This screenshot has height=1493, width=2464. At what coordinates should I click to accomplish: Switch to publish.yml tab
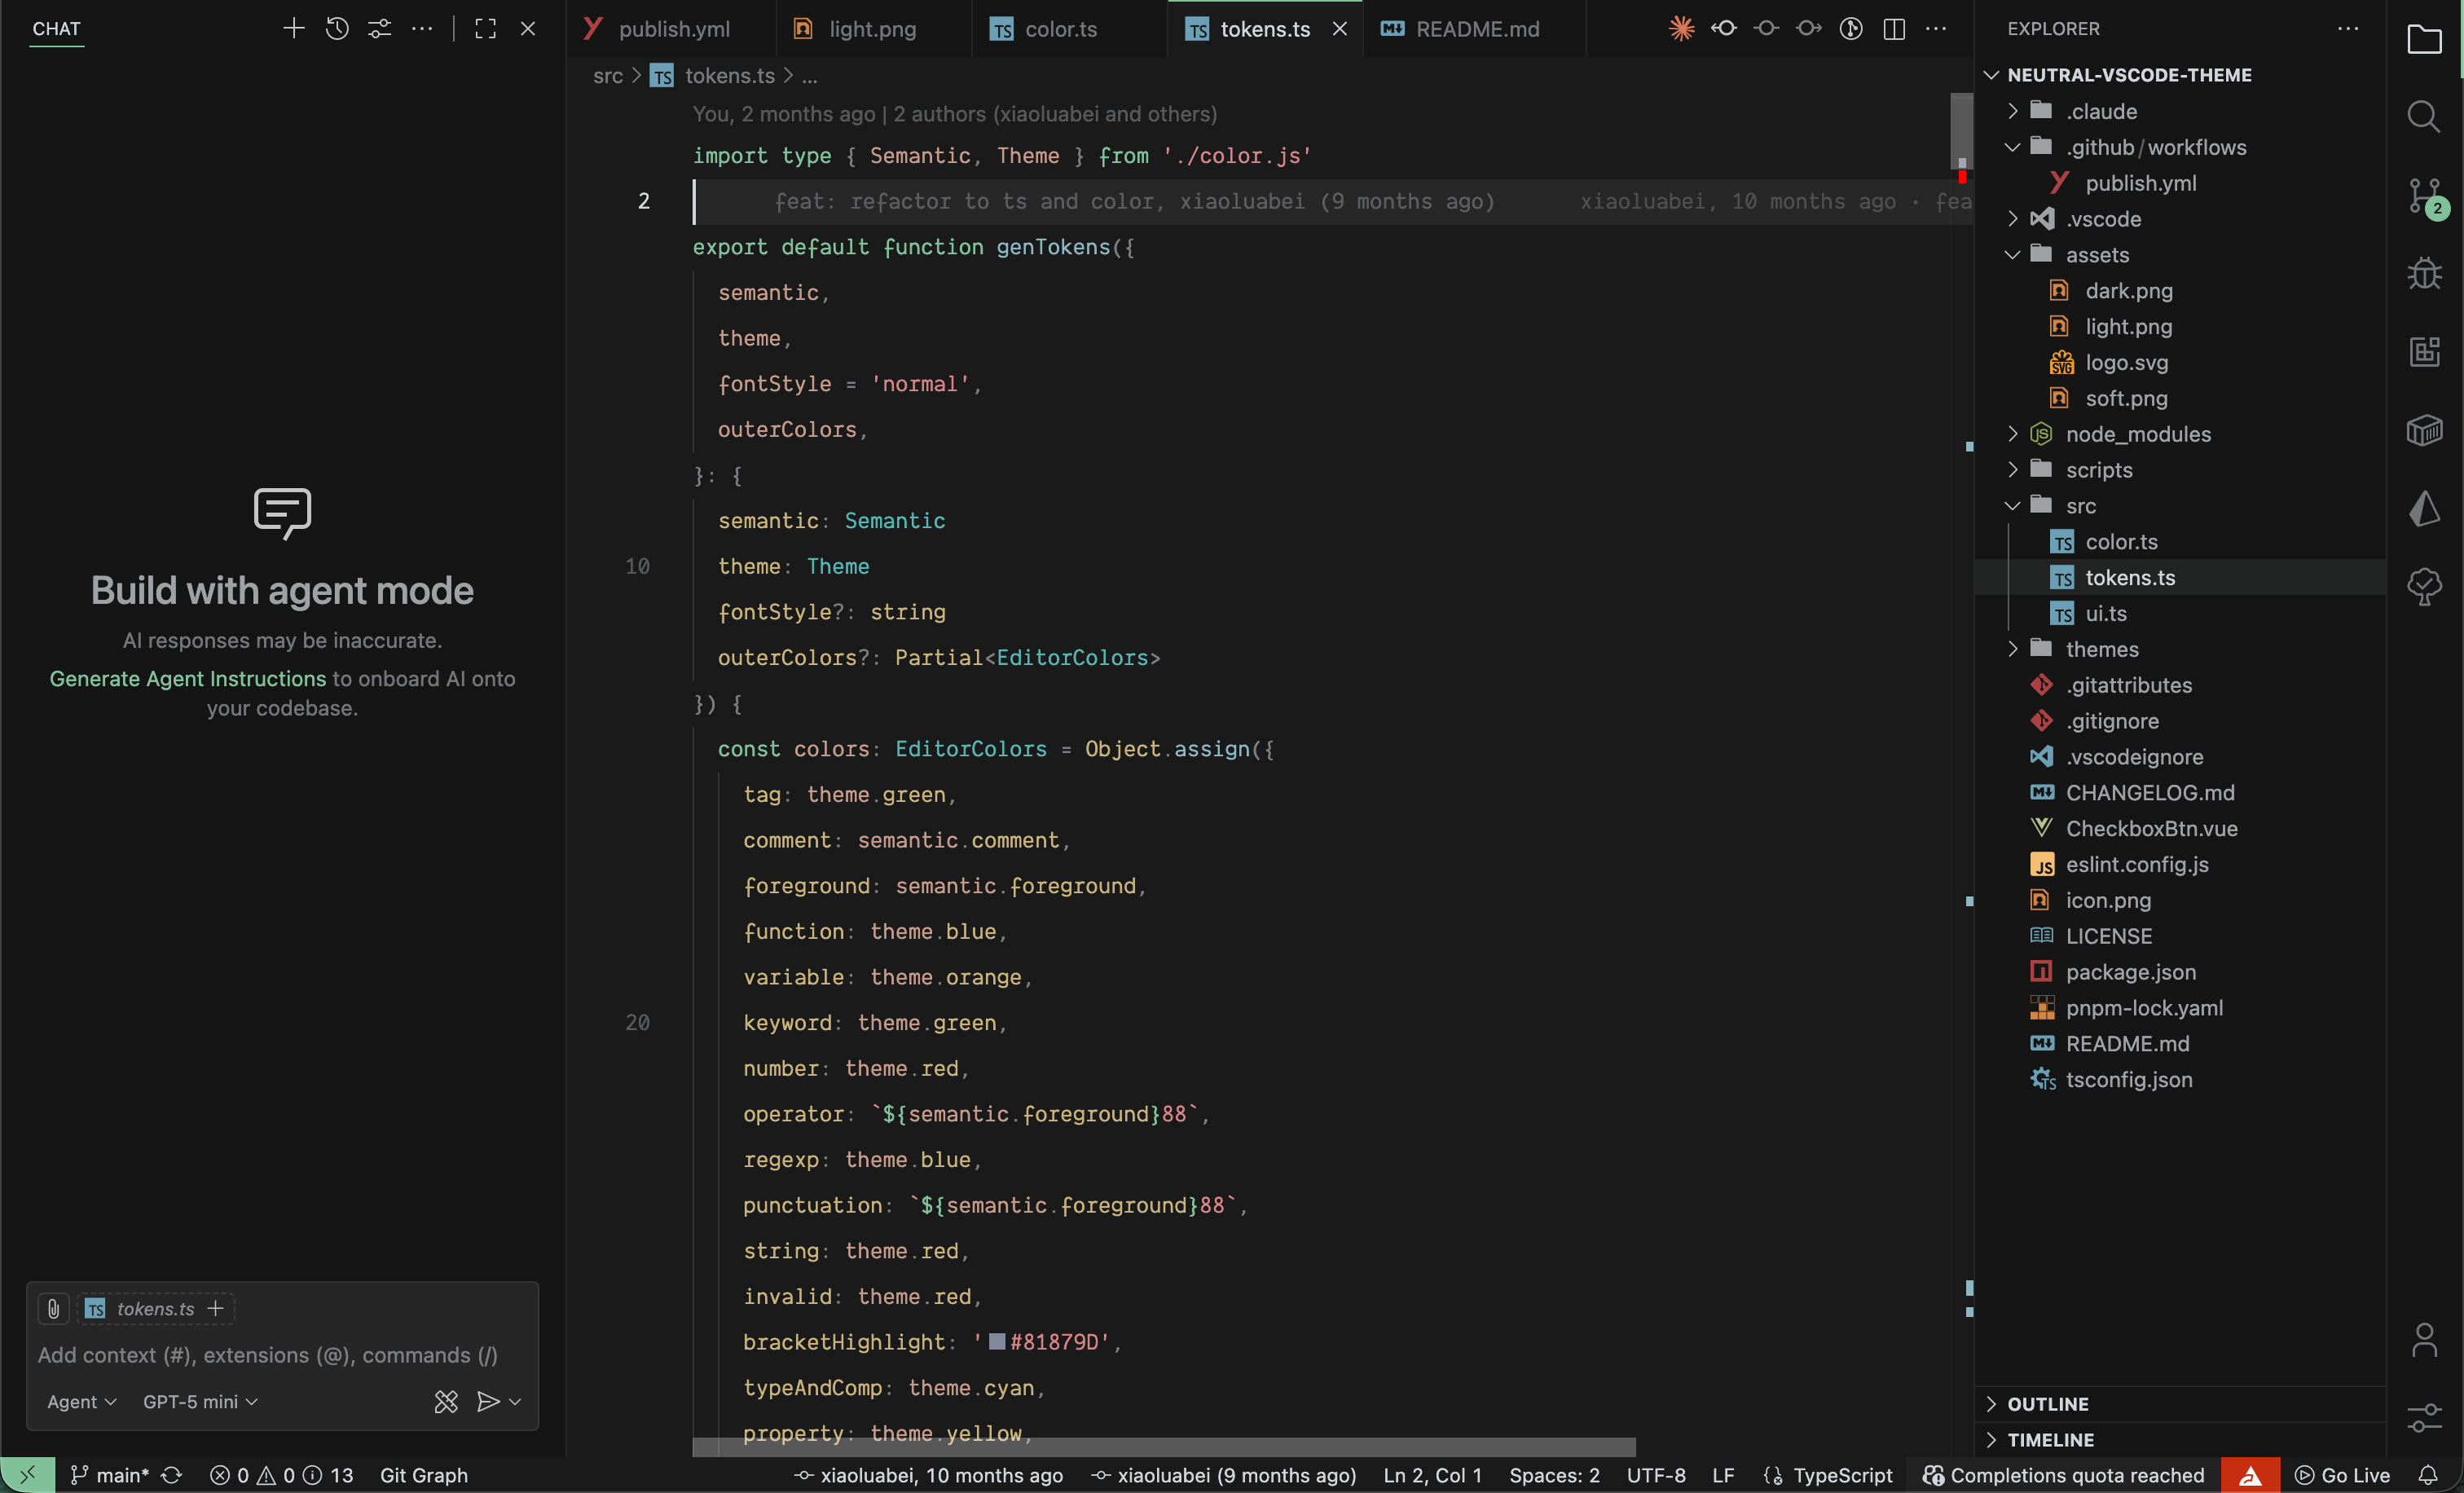coord(672,29)
